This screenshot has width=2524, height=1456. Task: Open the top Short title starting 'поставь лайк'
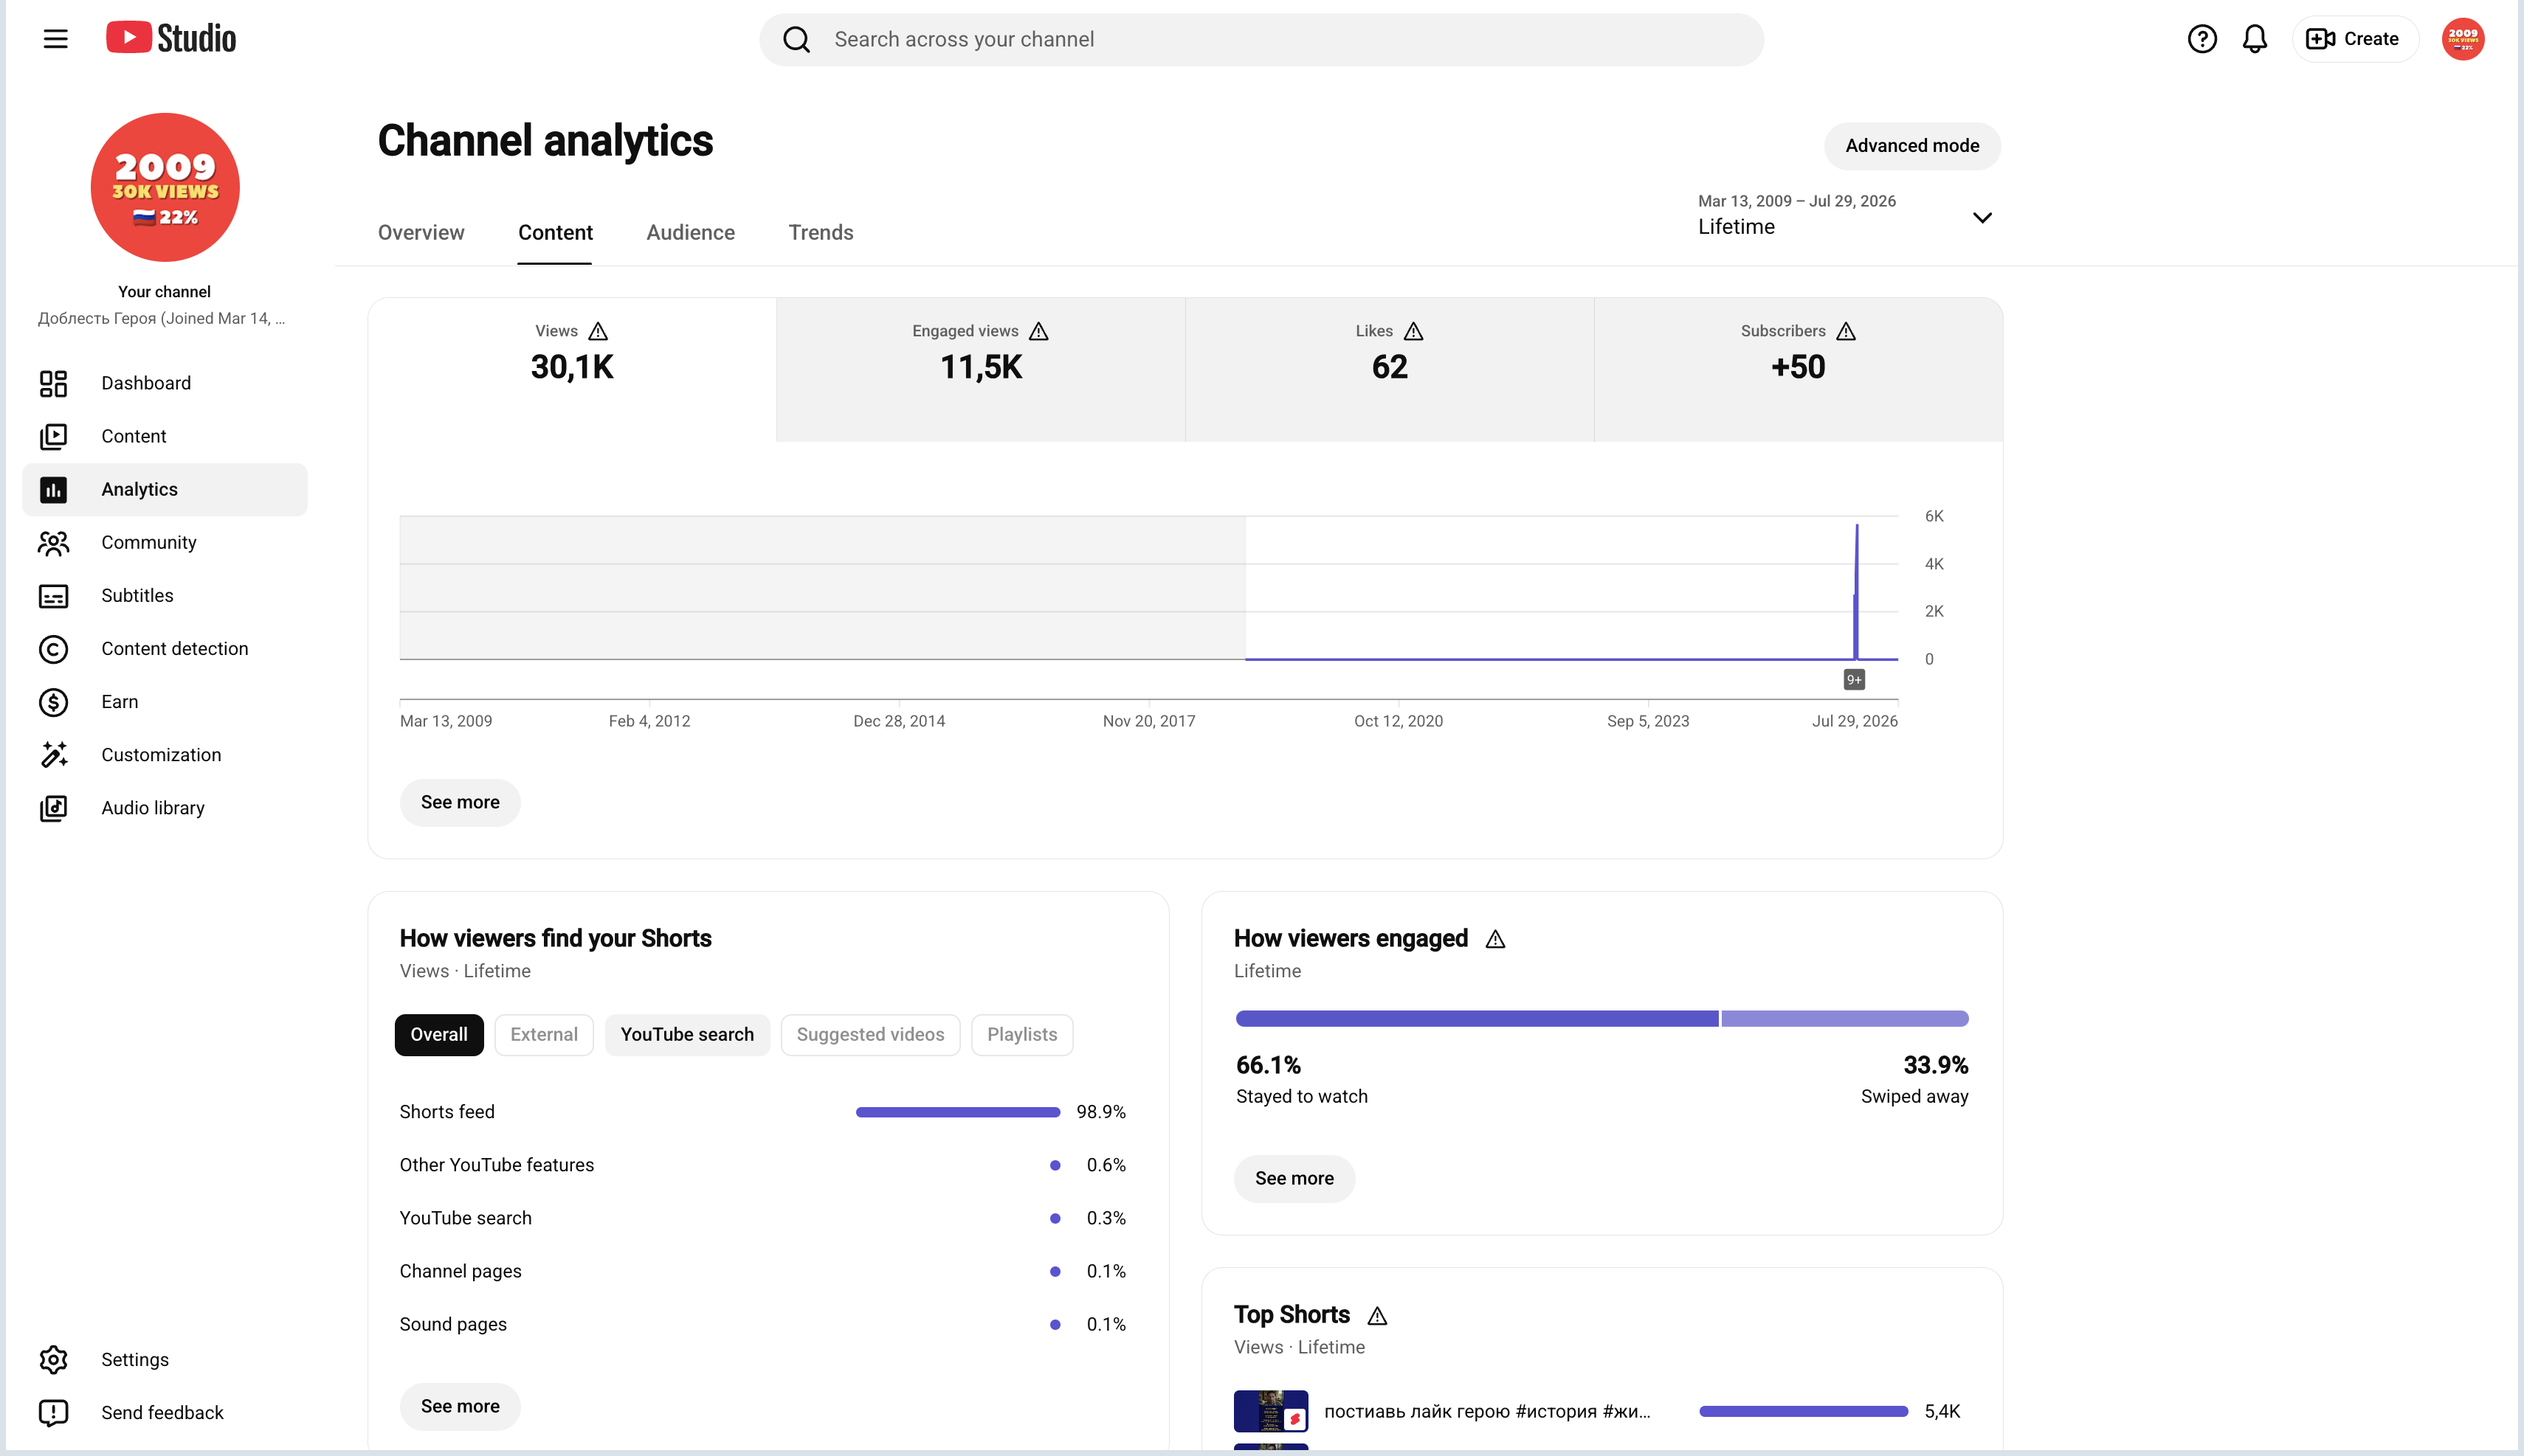tap(1486, 1411)
